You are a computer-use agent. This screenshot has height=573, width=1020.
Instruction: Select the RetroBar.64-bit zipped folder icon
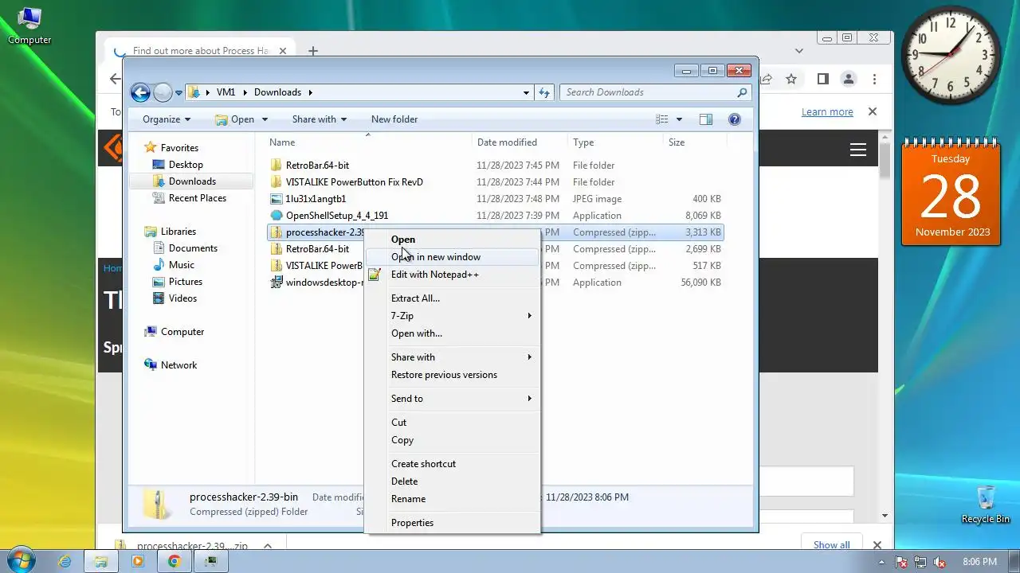coord(277,249)
